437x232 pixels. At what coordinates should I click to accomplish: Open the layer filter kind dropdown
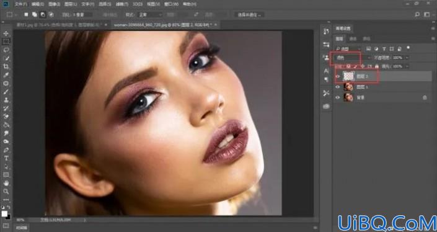coord(348,49)
